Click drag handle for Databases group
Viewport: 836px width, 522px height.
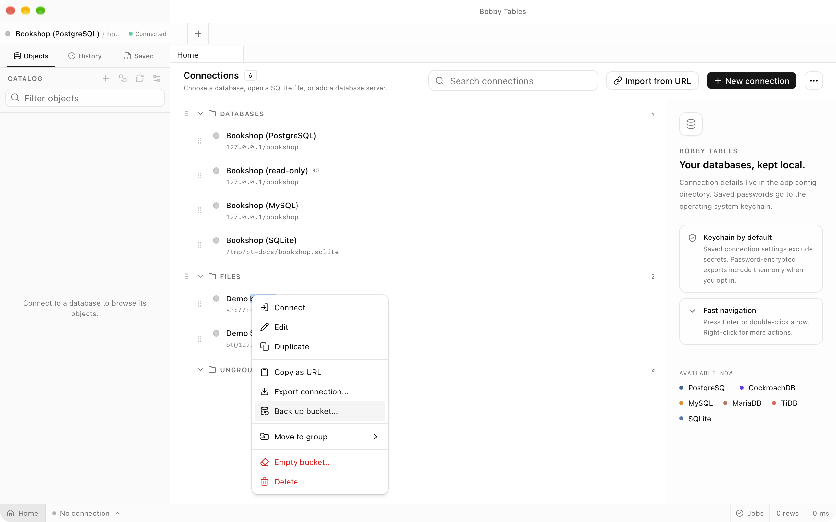(186, 114)
